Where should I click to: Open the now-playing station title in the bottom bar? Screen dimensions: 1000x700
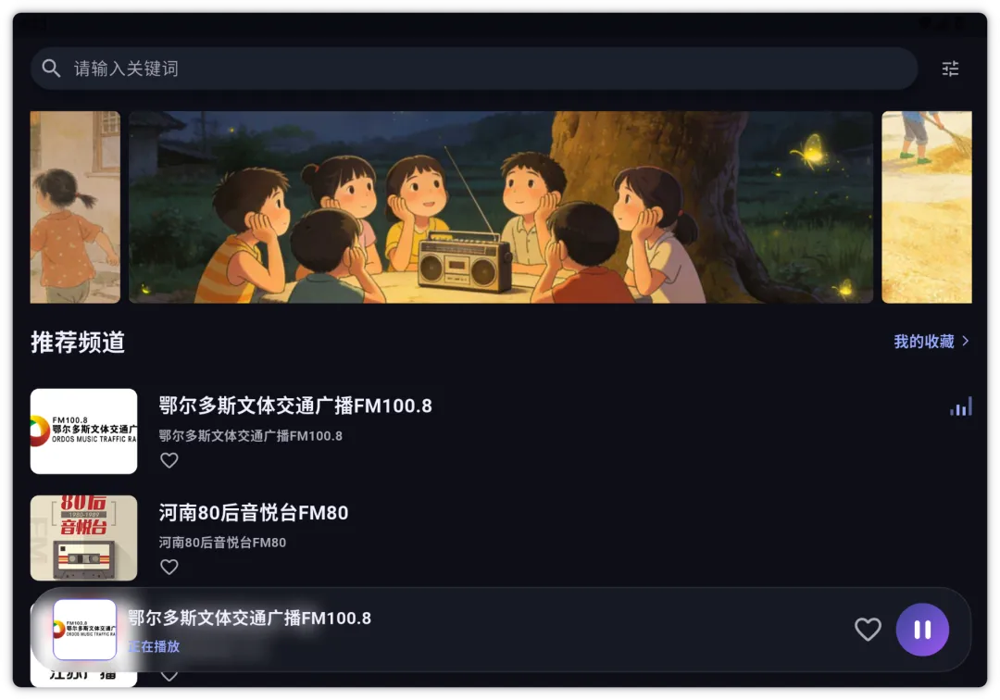(249, 618)
